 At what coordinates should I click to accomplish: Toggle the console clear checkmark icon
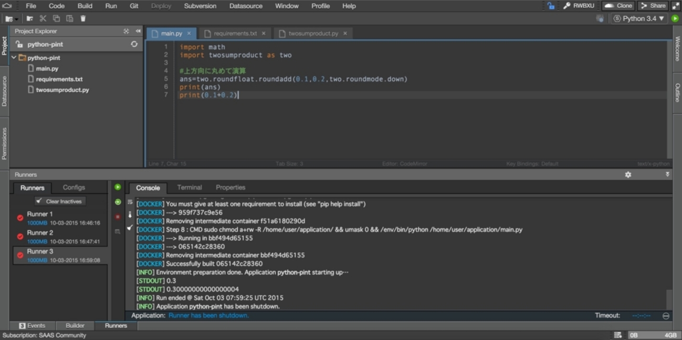pyautogui.click(x=130, y=228)
